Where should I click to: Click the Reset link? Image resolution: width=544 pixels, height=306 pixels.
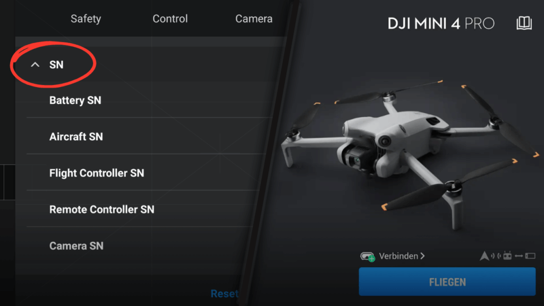tap(224, 293)
